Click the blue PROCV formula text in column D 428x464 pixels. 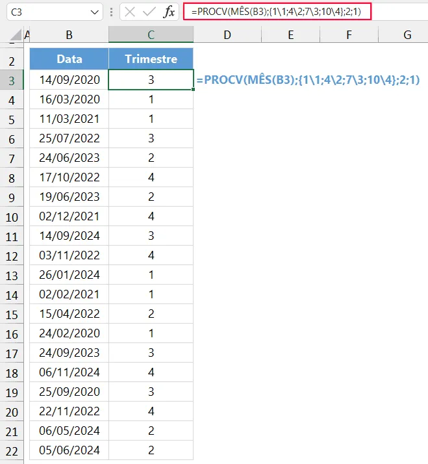[308, 80]
